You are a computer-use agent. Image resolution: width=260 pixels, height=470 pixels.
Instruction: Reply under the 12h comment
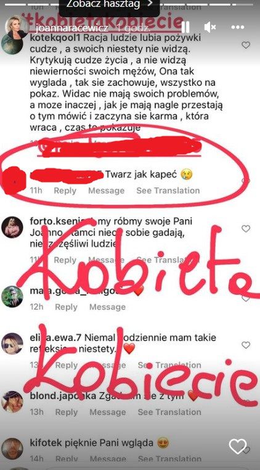tap(66, 307)
